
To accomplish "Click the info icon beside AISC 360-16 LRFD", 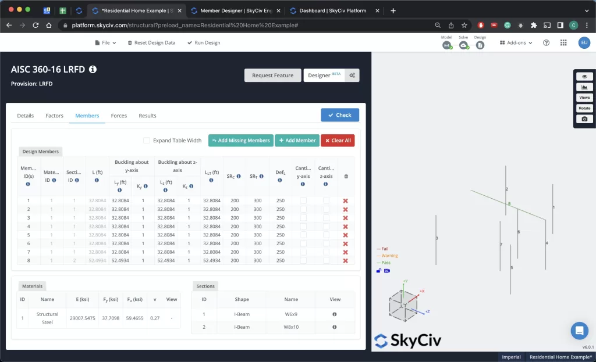I will 93,70.
